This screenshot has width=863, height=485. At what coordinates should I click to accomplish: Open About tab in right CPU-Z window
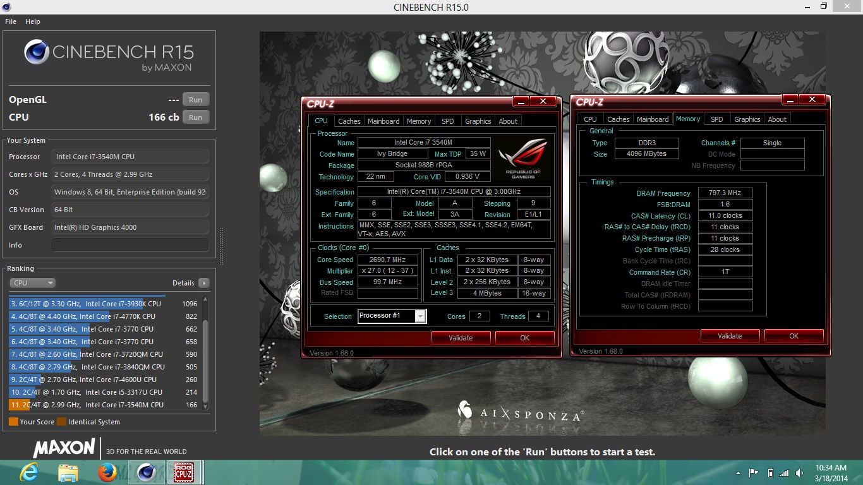(x=777, y=119)
